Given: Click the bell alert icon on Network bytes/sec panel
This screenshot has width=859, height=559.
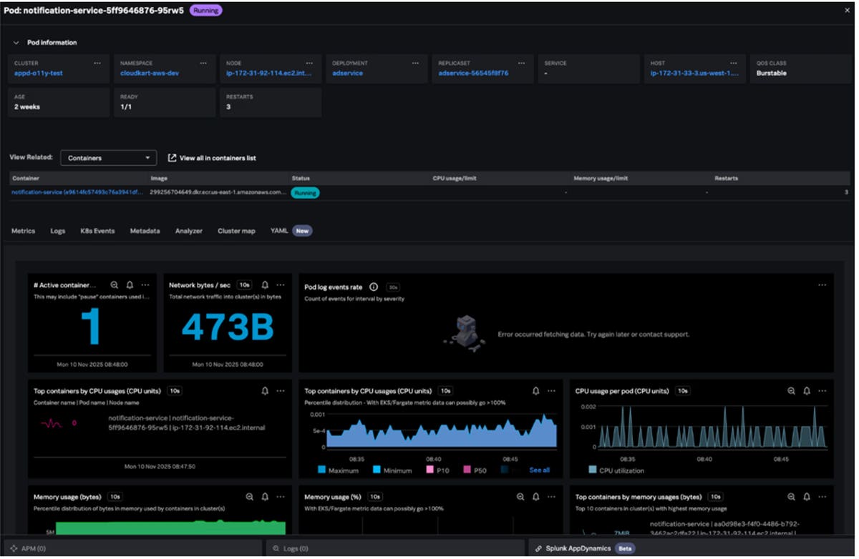Looking at the screenshot, I should pyautogui.click(x=263, y=285).
